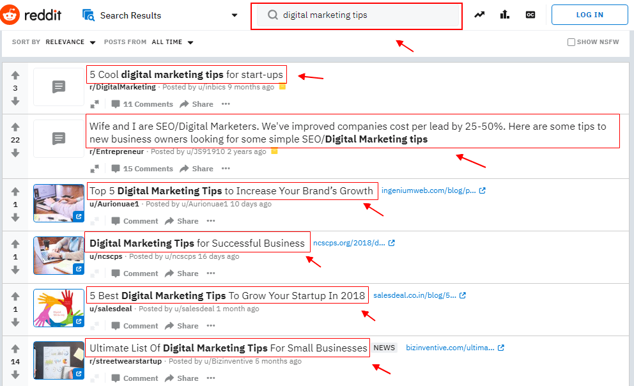Screen dimensions: 634x386
Task: Share the r/Entrepreneur SEO post
Action: tap(196, 169)
